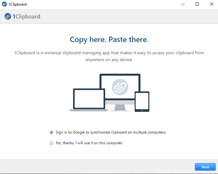Click the tablet illustration

coord(142,102)
